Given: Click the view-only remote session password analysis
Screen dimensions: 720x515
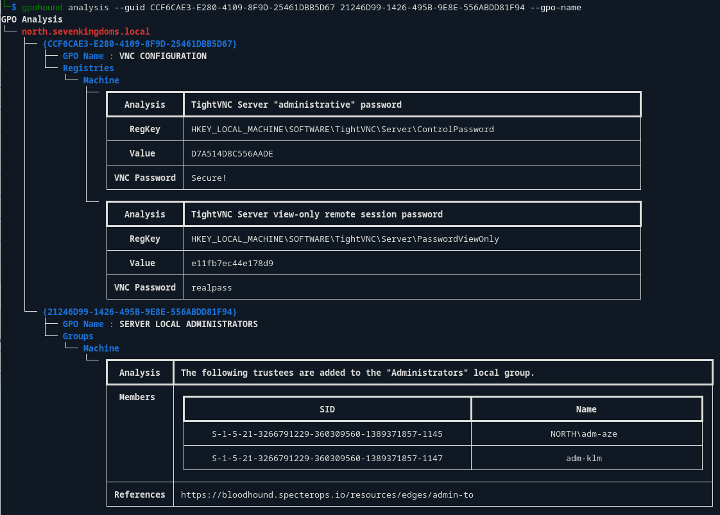Looking at the screenshot, I should [x=317, y=214].
